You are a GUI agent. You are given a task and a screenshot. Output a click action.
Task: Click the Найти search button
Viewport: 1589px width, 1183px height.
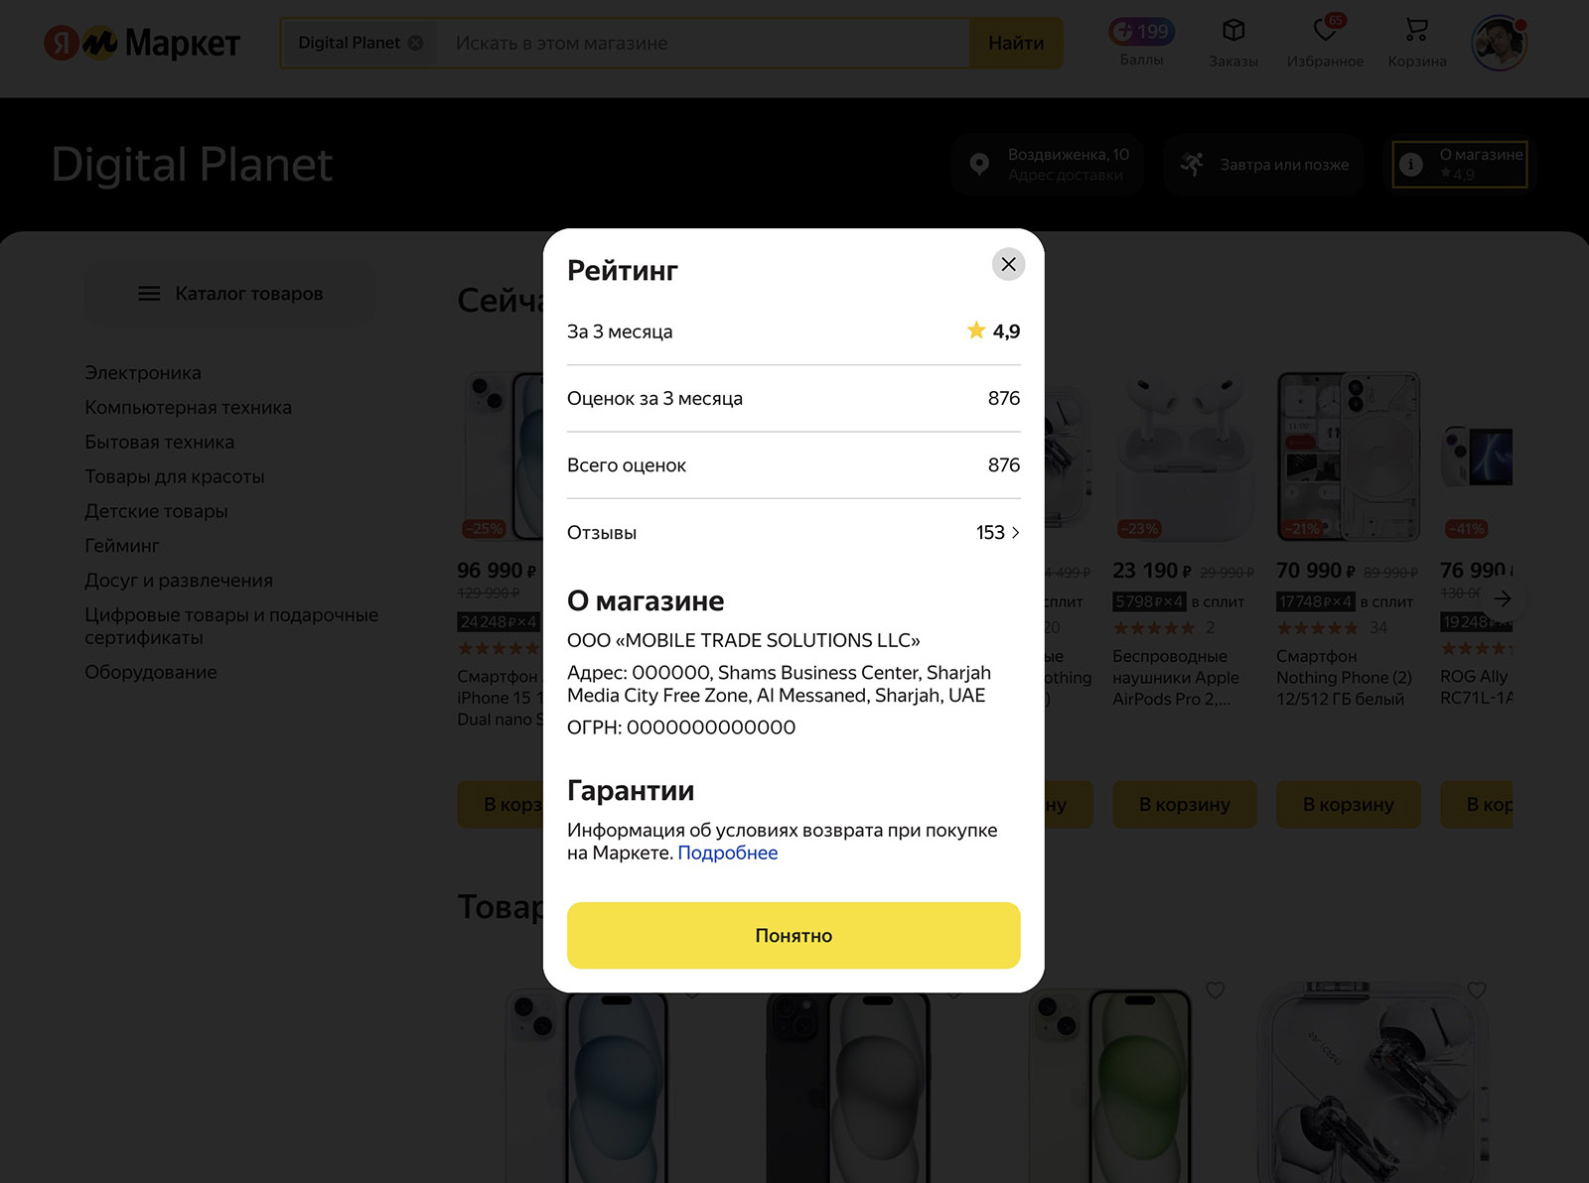(x=1015, y=43)
